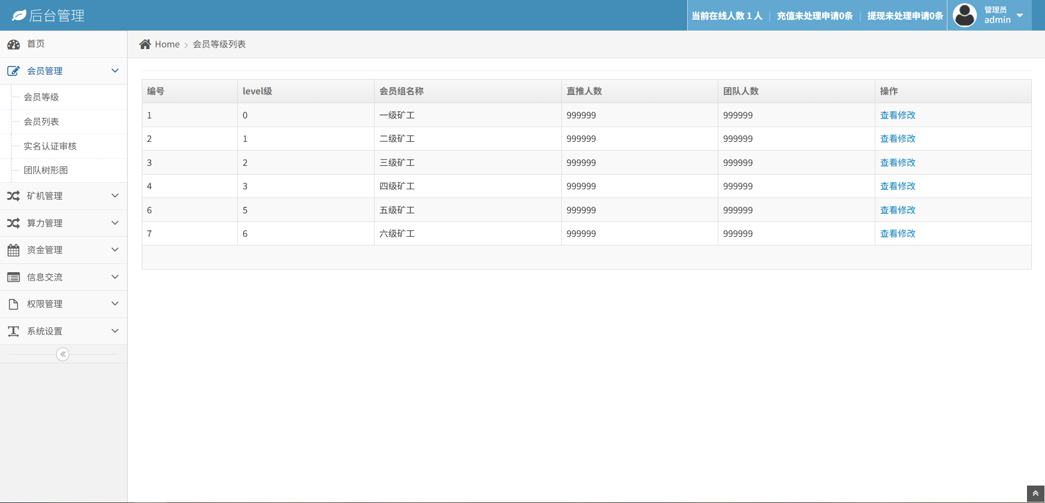Viewport: 1045px width, 503px height.
Task: Collapse the 会员管理 menu chevron
Action: (115, 71)
